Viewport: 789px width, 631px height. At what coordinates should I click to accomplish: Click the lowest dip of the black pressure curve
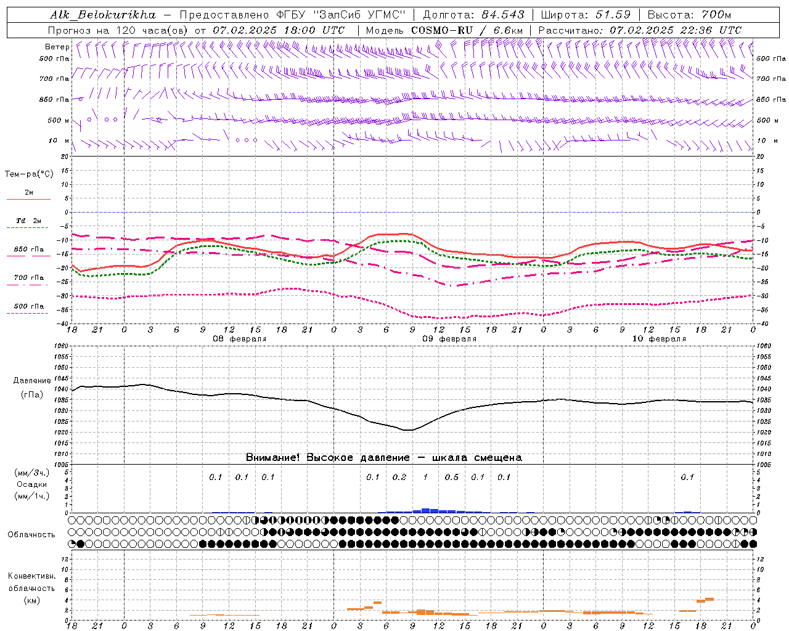[x=407, y=430]
